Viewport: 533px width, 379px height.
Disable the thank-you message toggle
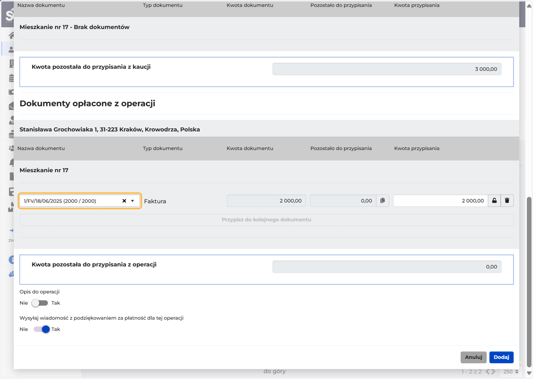(x=42, y=329)
